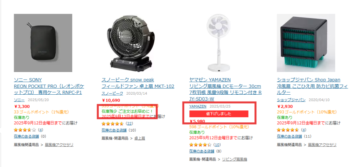The height and width of the screenshot is (167, 352).
Task: Click the スノーピーク brand link
Action: point(112,93)
